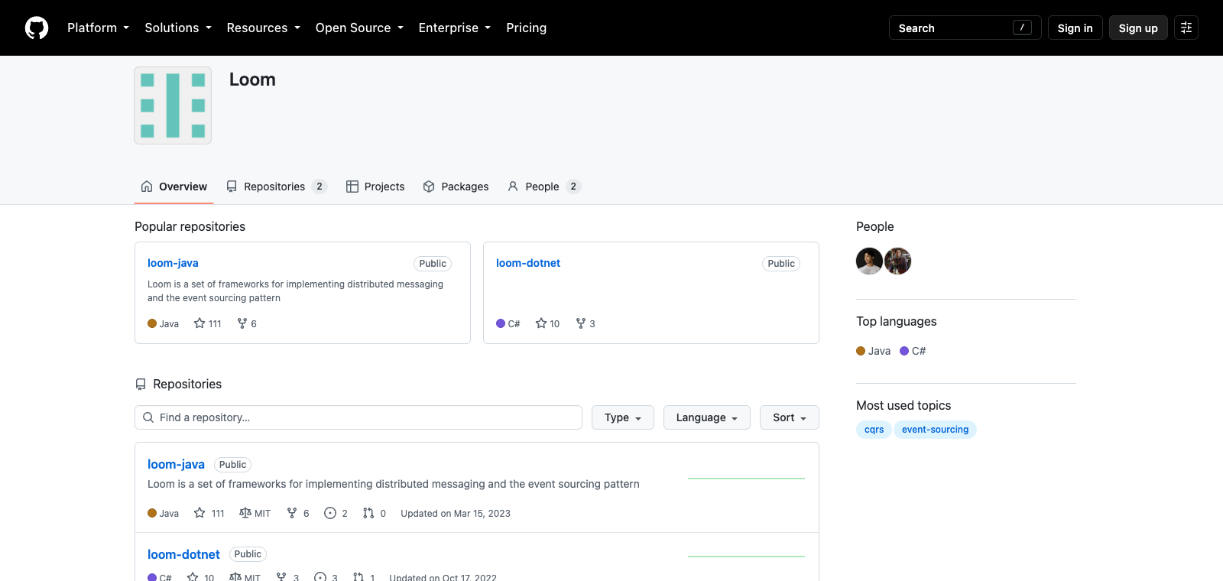Open the Pricing page

pos(527,28)
